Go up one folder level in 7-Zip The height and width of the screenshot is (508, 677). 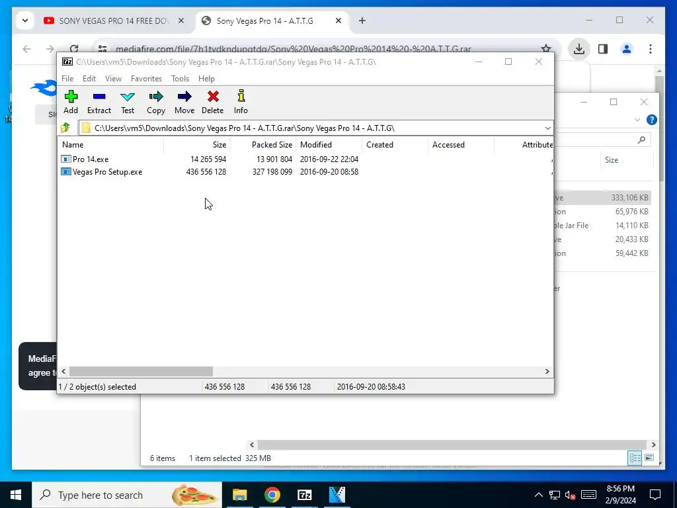pyautogui.click(x=65, y=128)
